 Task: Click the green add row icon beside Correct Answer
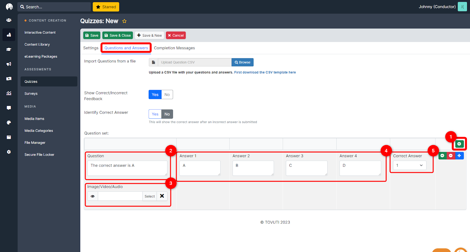coord(442,156)
